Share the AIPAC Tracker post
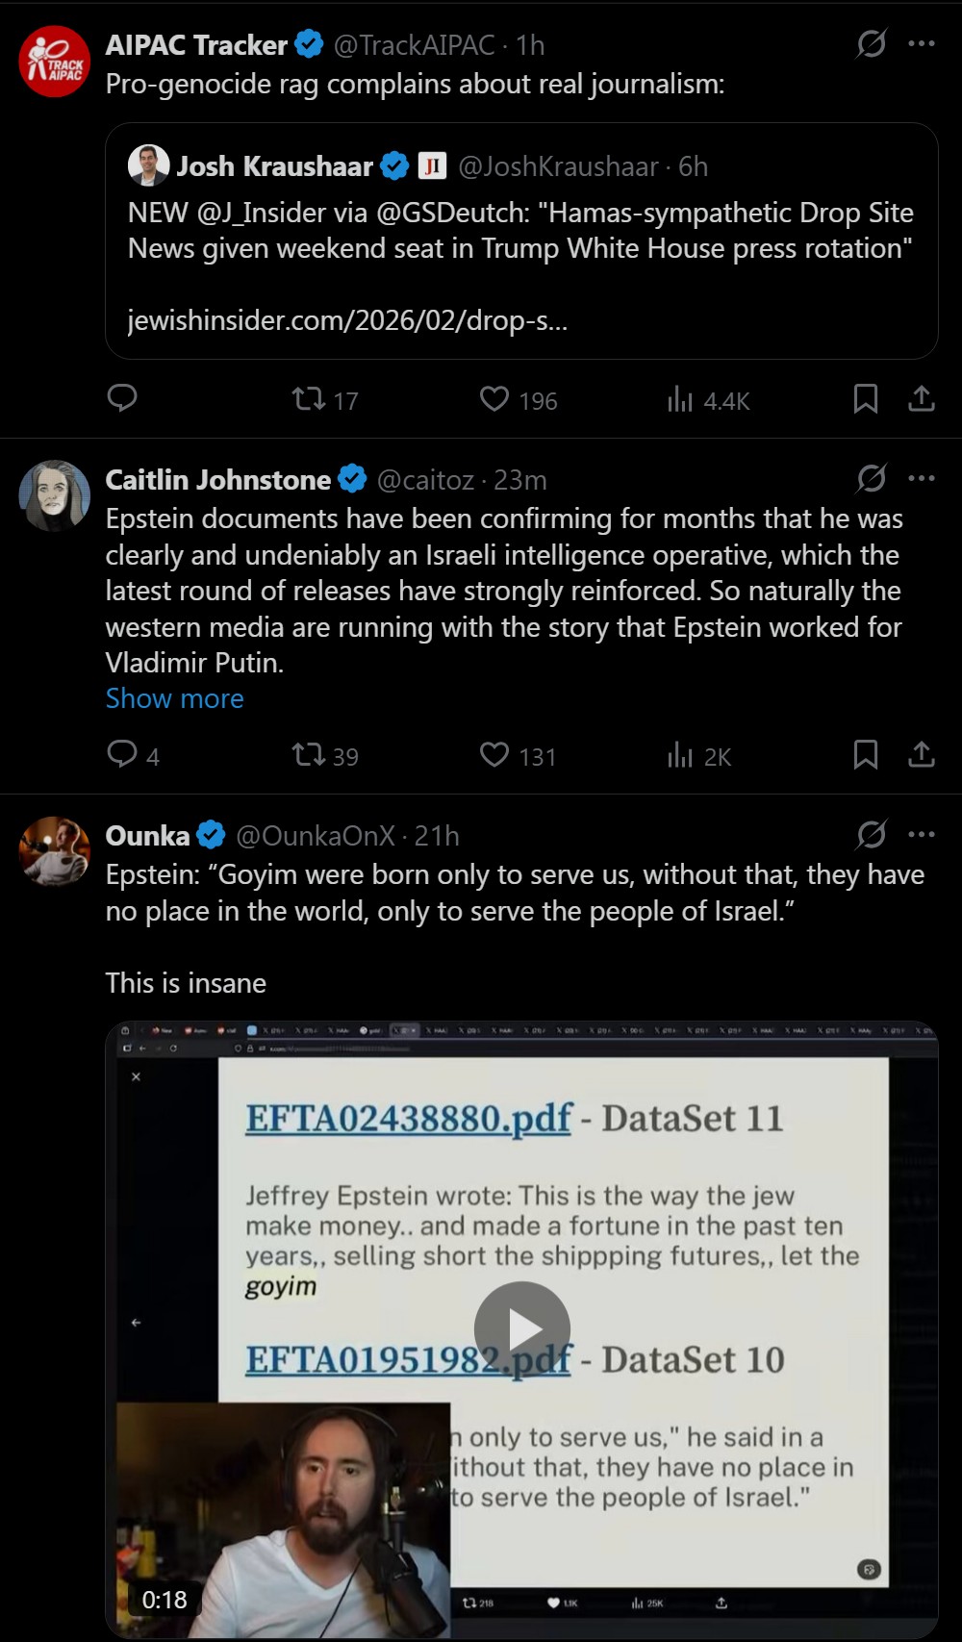962x1642 pixels. [921, 398]
